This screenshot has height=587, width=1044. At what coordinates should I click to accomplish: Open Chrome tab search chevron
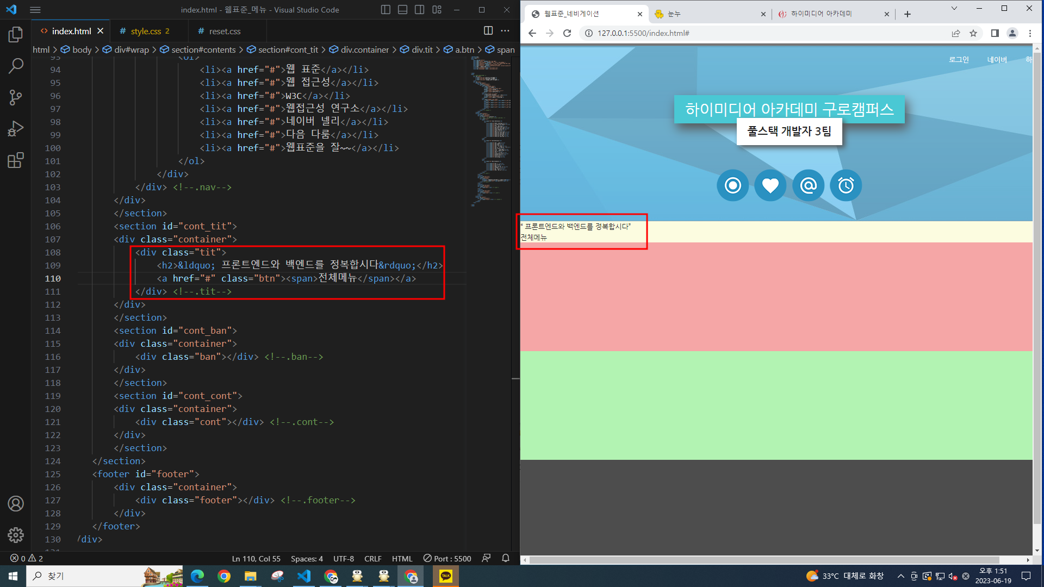point(954,9)
